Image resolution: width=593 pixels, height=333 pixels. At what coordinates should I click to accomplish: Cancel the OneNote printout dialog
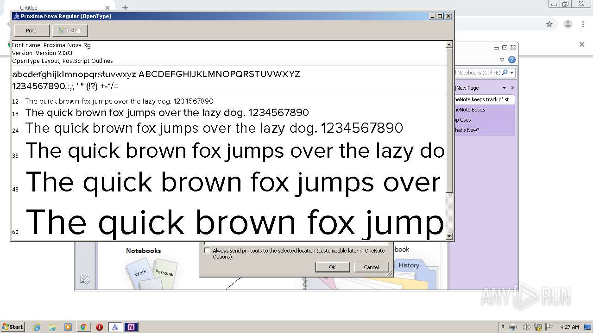point(371,267)
